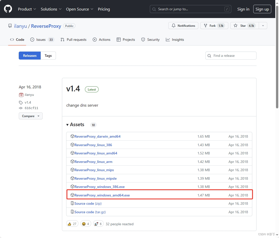Open ilanyu owner profile link
Image resolution: width=279 pixels, height=238 pixels.
tap(20, 26)
